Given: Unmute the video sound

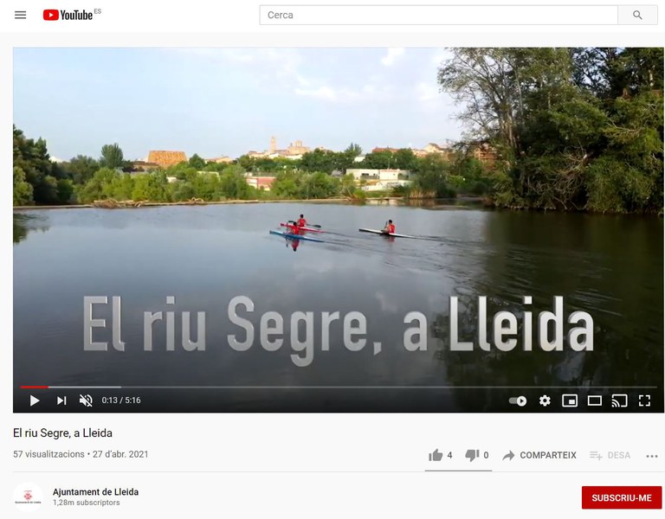Looking at the screenshot, I should (86, 400).
